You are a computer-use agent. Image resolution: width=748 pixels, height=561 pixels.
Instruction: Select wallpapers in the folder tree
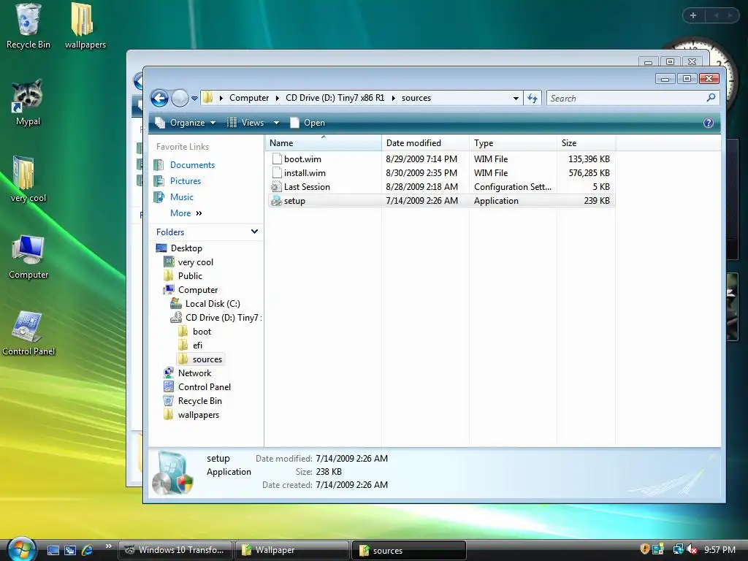pyautogui.click(x=191, y=415)
